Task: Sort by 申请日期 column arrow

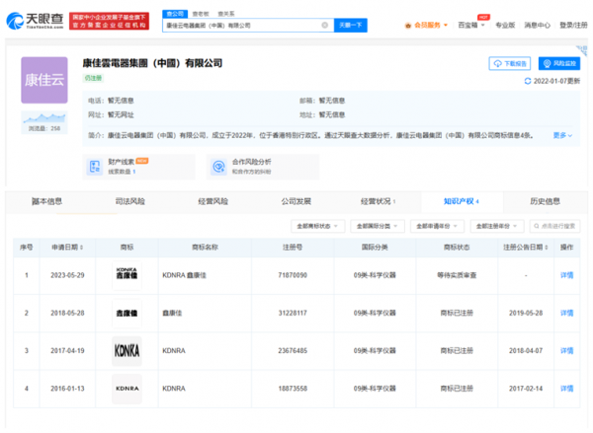Action: tap(82, 248)
